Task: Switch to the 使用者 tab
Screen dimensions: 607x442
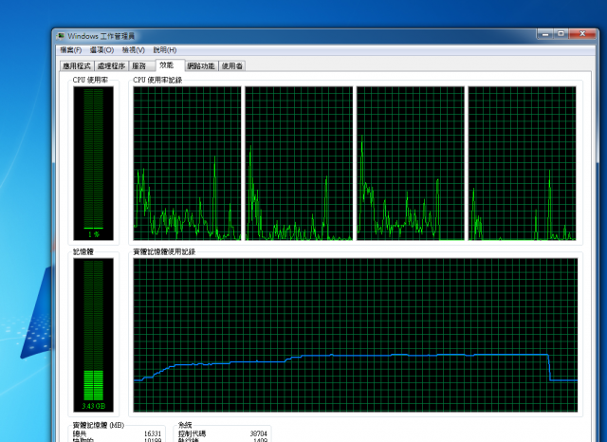Action: (232, 66)
